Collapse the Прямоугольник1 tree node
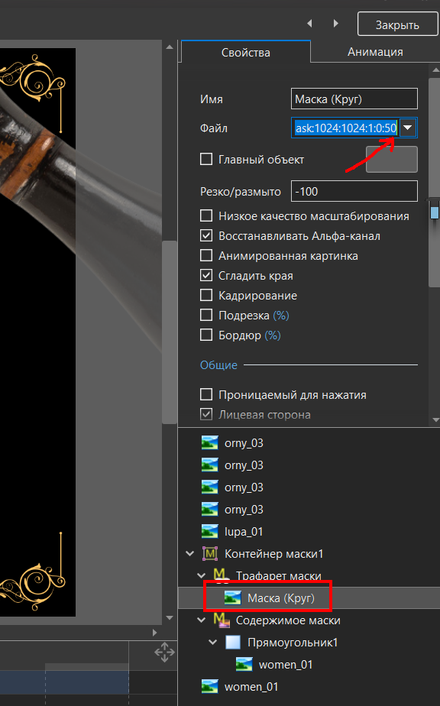This screenshot has height=706, width=440. point(213,643)
